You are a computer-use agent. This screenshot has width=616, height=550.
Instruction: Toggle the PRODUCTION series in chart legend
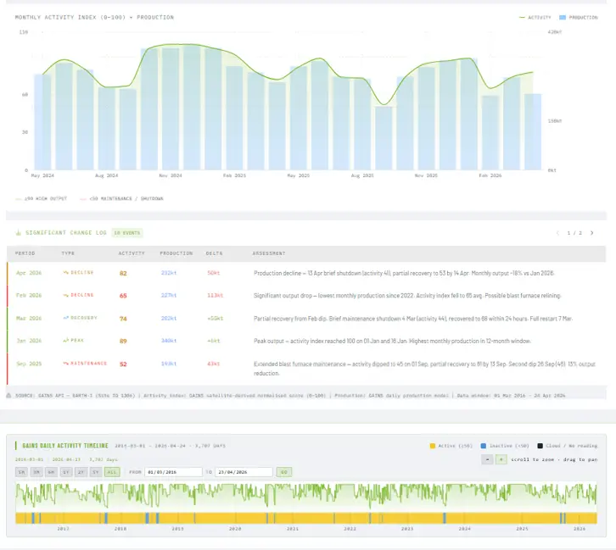tap(579, 17)
